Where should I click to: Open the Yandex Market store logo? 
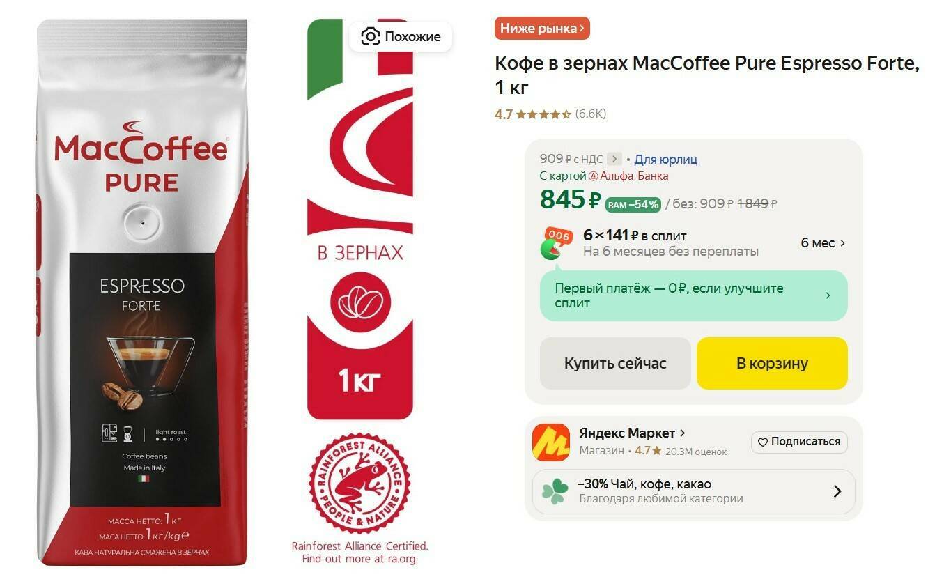tap(550, 442)
